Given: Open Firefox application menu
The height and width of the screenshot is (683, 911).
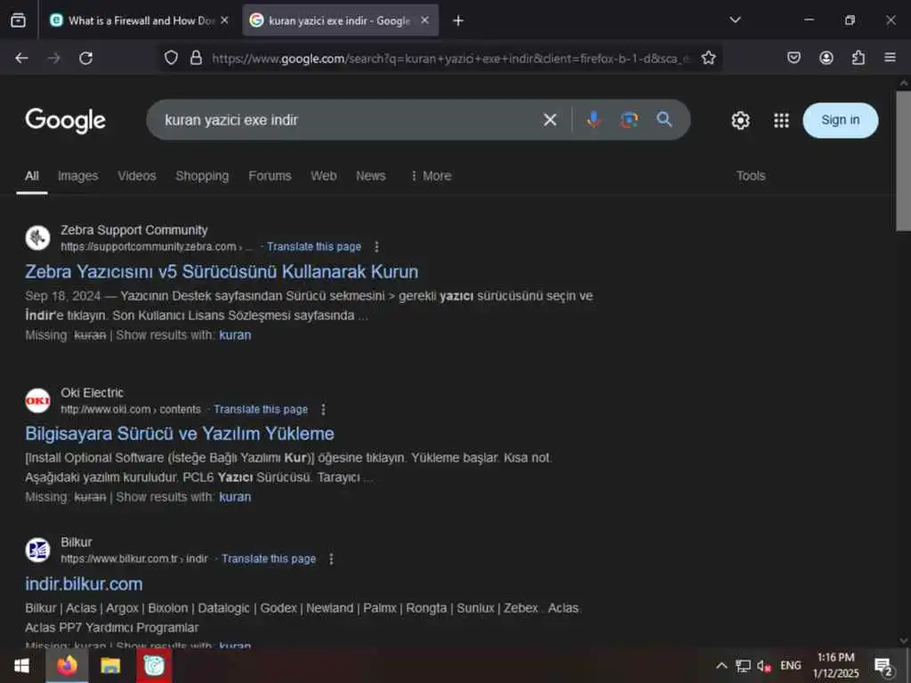Looking at the screenshot, I should tap(890, 58).
